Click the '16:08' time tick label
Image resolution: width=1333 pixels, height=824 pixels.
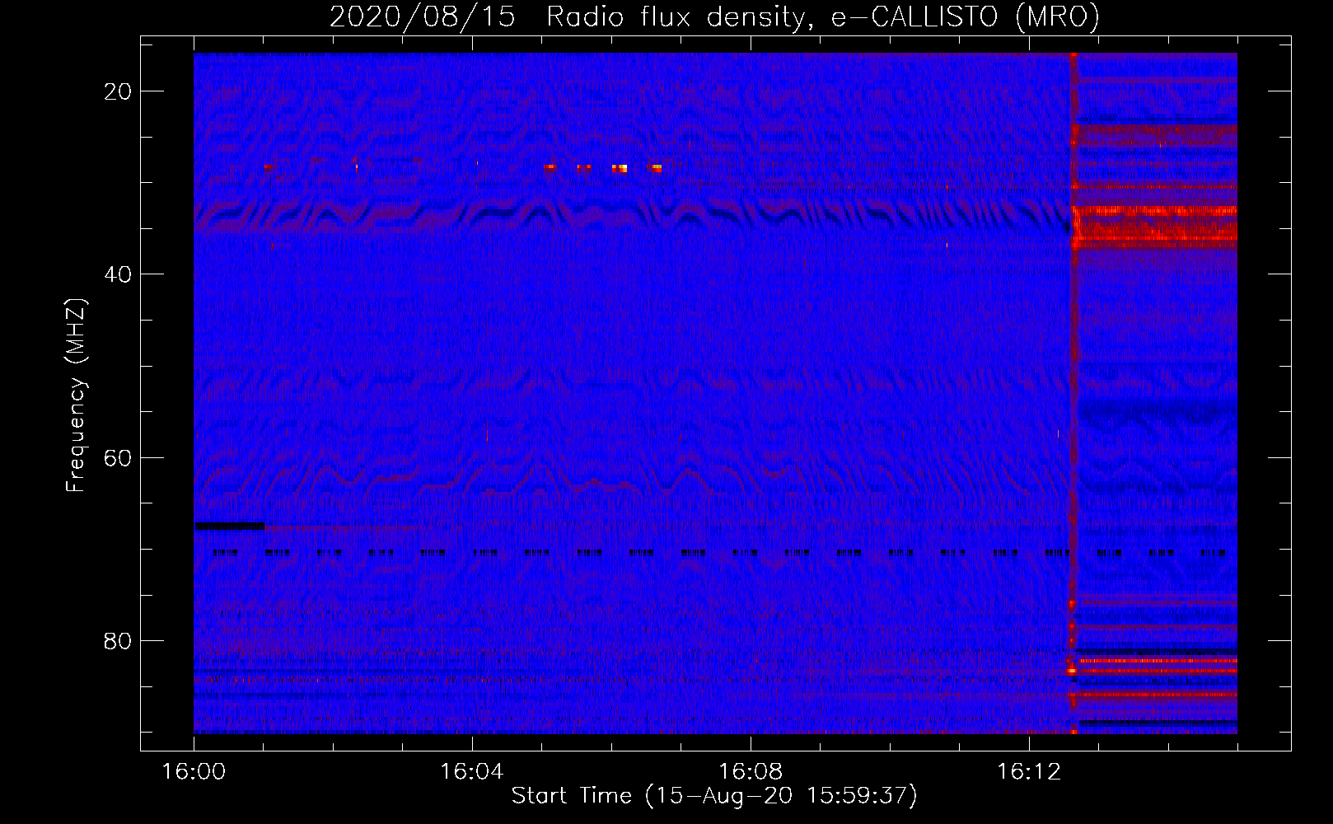[x=751, y=772]
